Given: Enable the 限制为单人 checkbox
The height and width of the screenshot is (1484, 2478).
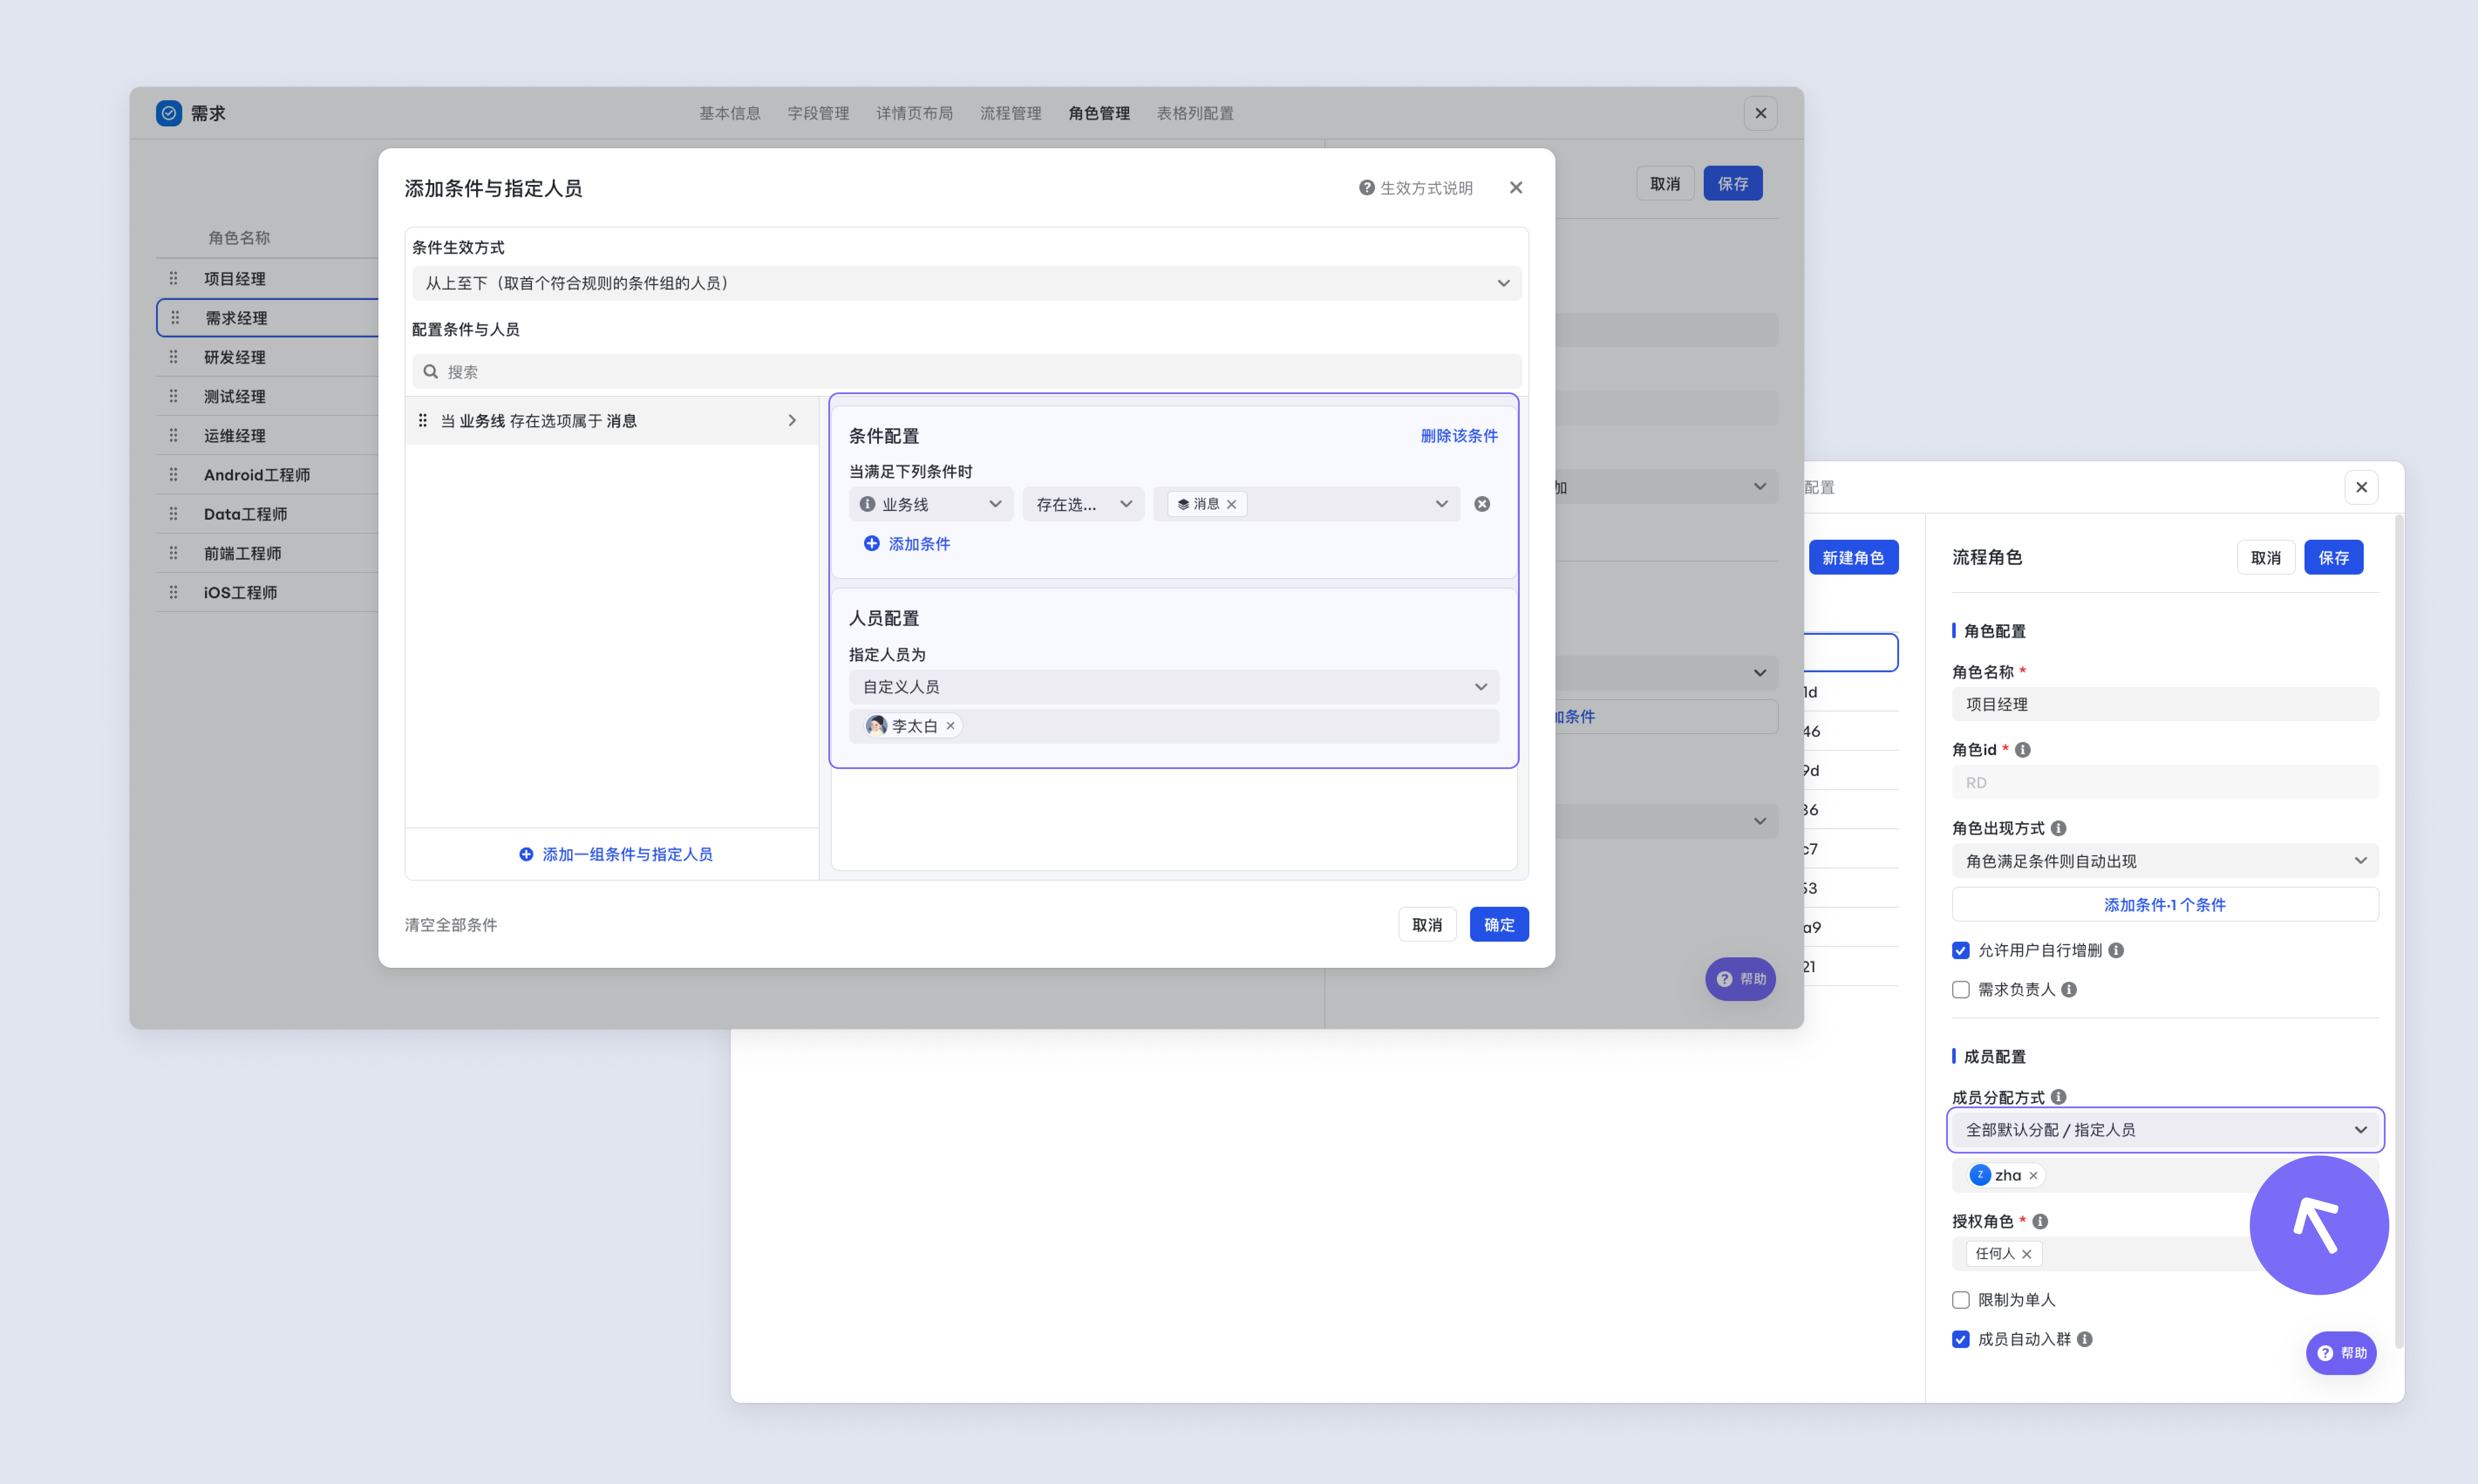Looking at the screenshot, I should pos(1961,1300).
